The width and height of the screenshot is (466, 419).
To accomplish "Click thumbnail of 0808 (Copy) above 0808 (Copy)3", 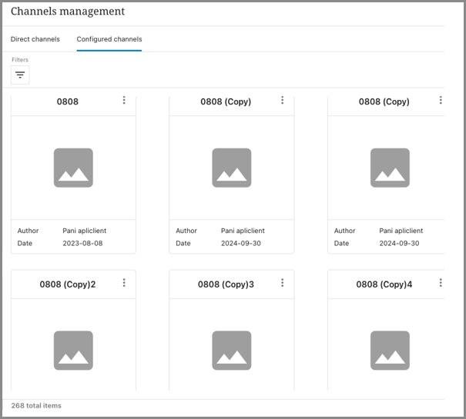I will tap(232, 168).
